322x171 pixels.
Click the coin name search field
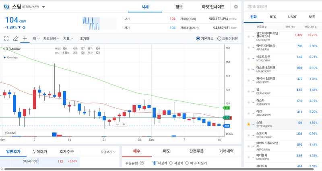pos(282,6)
